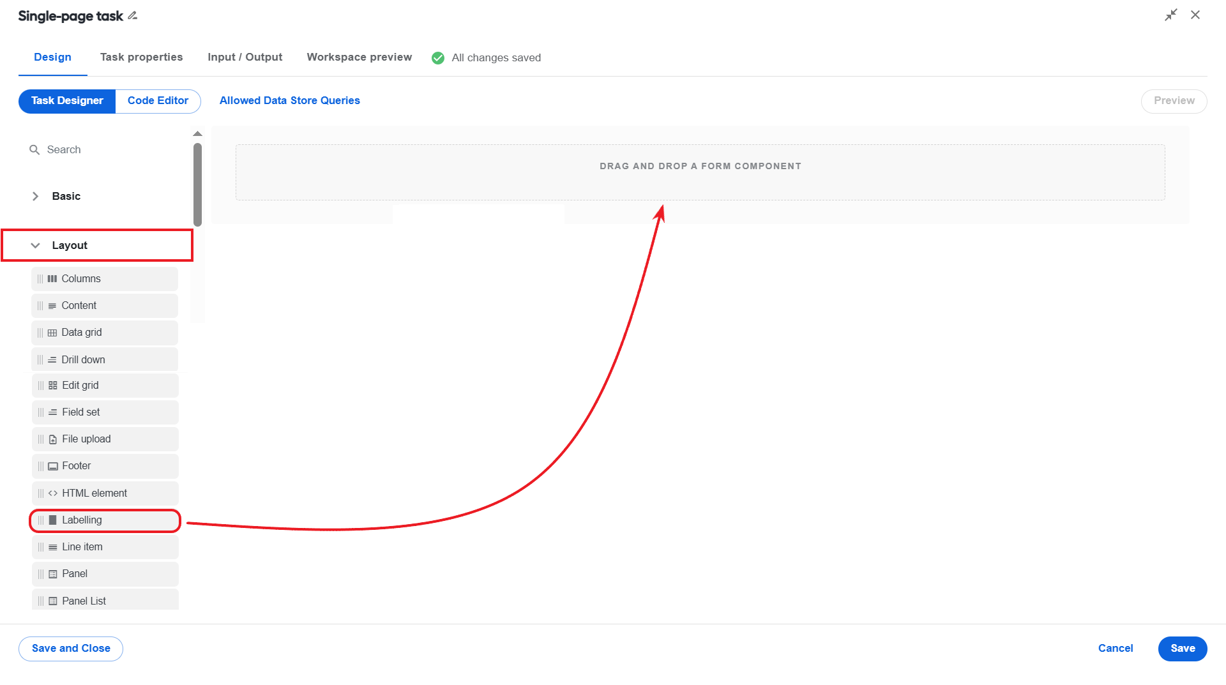
Task: Click the Columns component icon
Action: [x=52, y=279]
